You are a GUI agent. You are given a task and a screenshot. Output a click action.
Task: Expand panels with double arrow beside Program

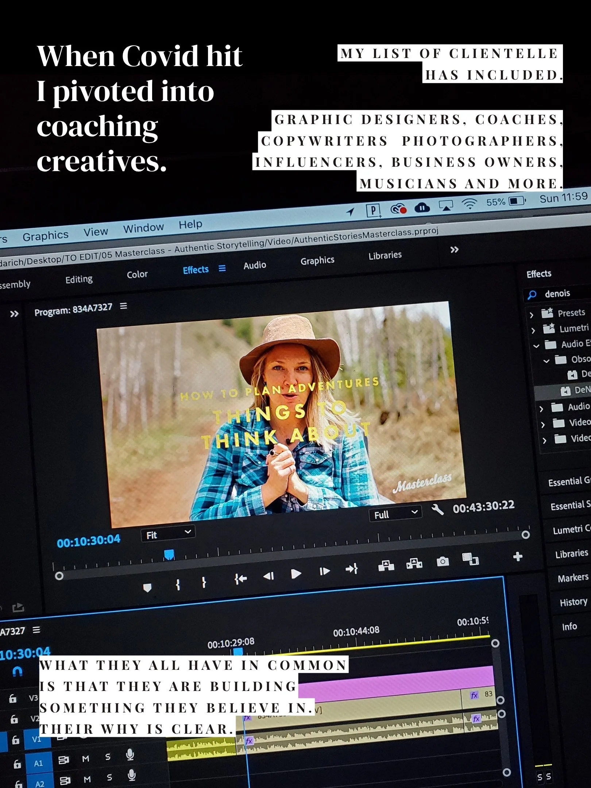point(14,314)
